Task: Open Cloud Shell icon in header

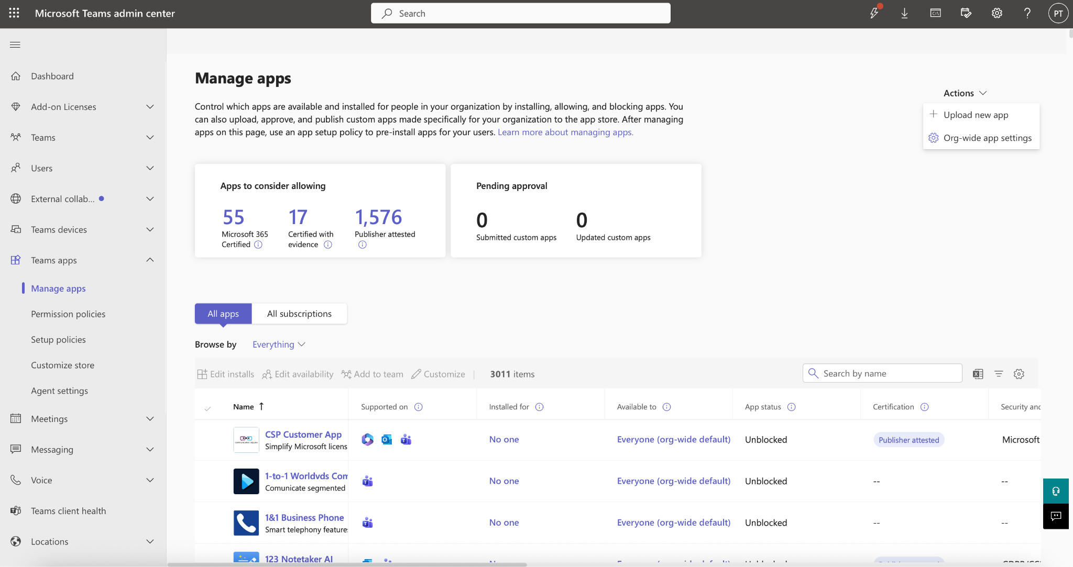Action: 935,13
